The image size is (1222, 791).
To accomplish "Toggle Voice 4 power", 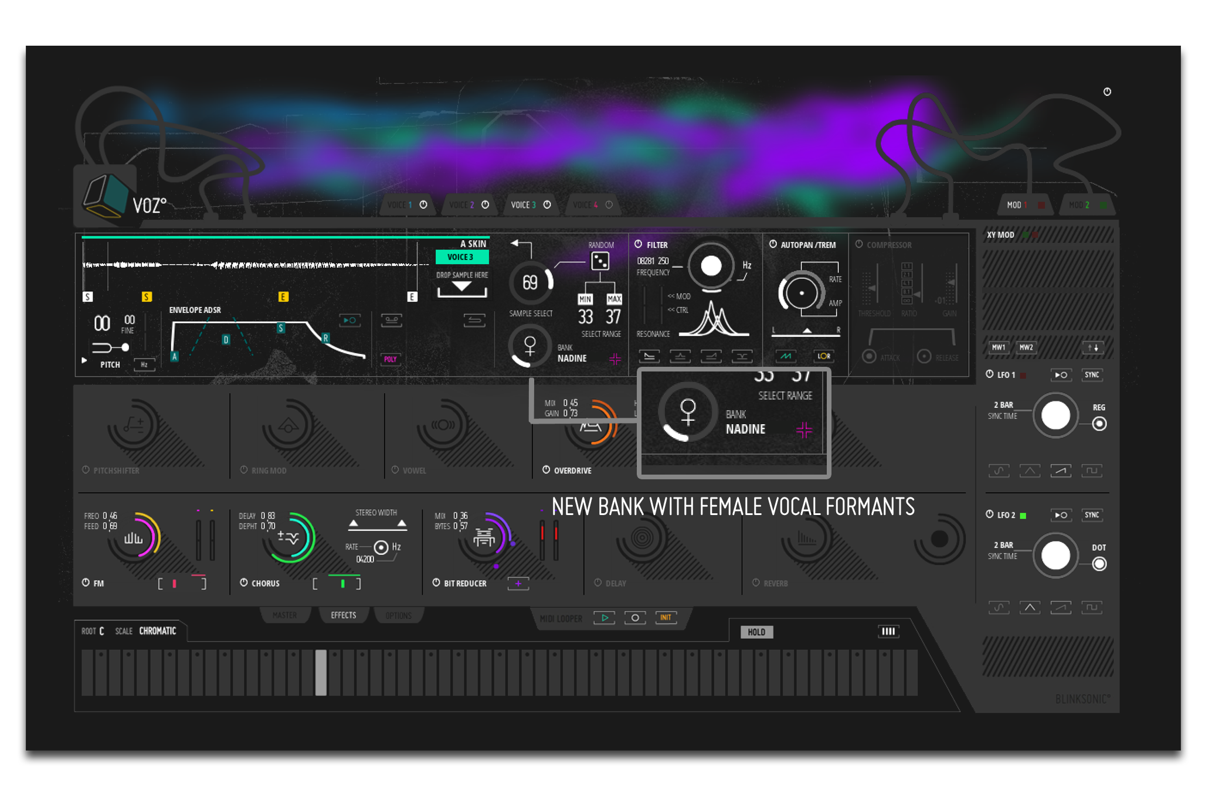I will pos(609,204).
